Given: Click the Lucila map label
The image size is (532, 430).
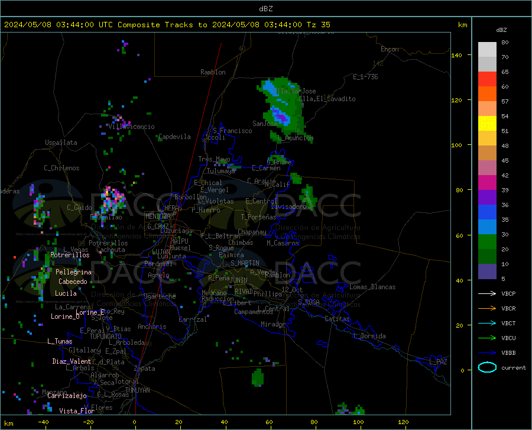Looking at the screenshot, I should 66,293.
